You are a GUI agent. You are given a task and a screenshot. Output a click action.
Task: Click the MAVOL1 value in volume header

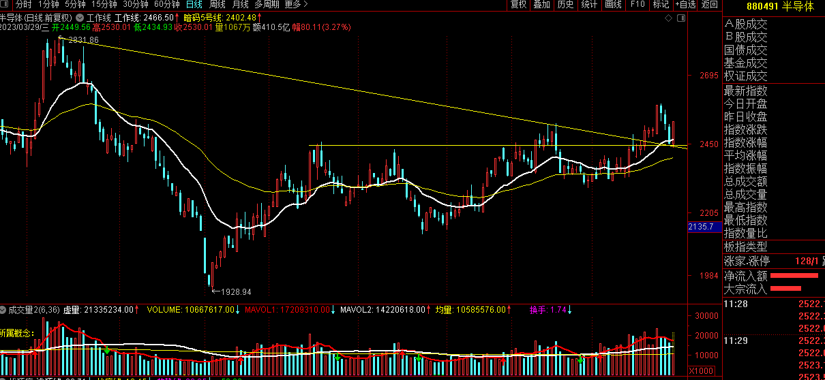(x=287, y=310)
